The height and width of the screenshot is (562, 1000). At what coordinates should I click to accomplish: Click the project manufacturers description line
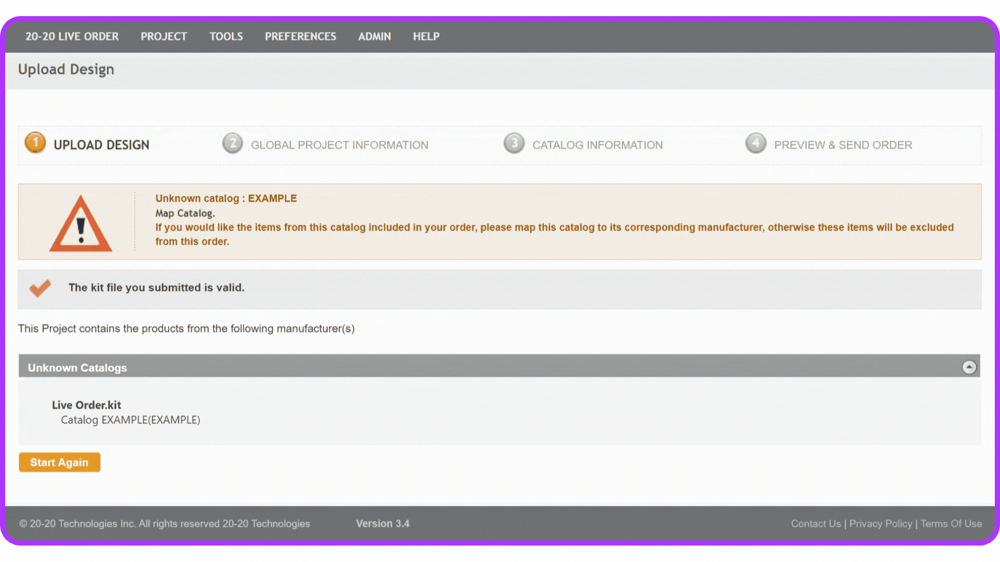tap(186, 328)
